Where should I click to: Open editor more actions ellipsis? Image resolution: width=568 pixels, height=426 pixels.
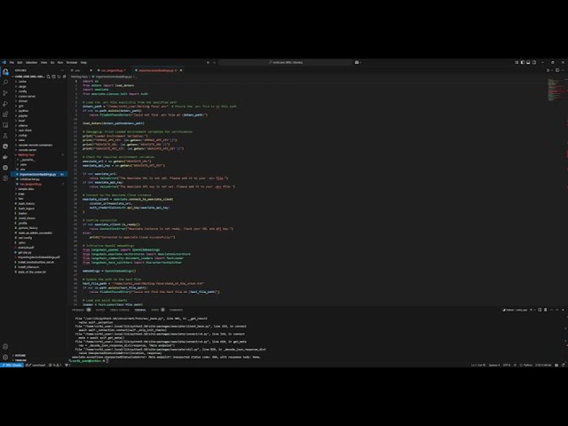pos(563,70)
